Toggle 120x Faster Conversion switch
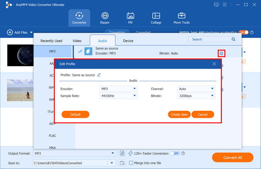Image resolution: width=261 pixels, height=169 pixels. [x=174, y=153]
